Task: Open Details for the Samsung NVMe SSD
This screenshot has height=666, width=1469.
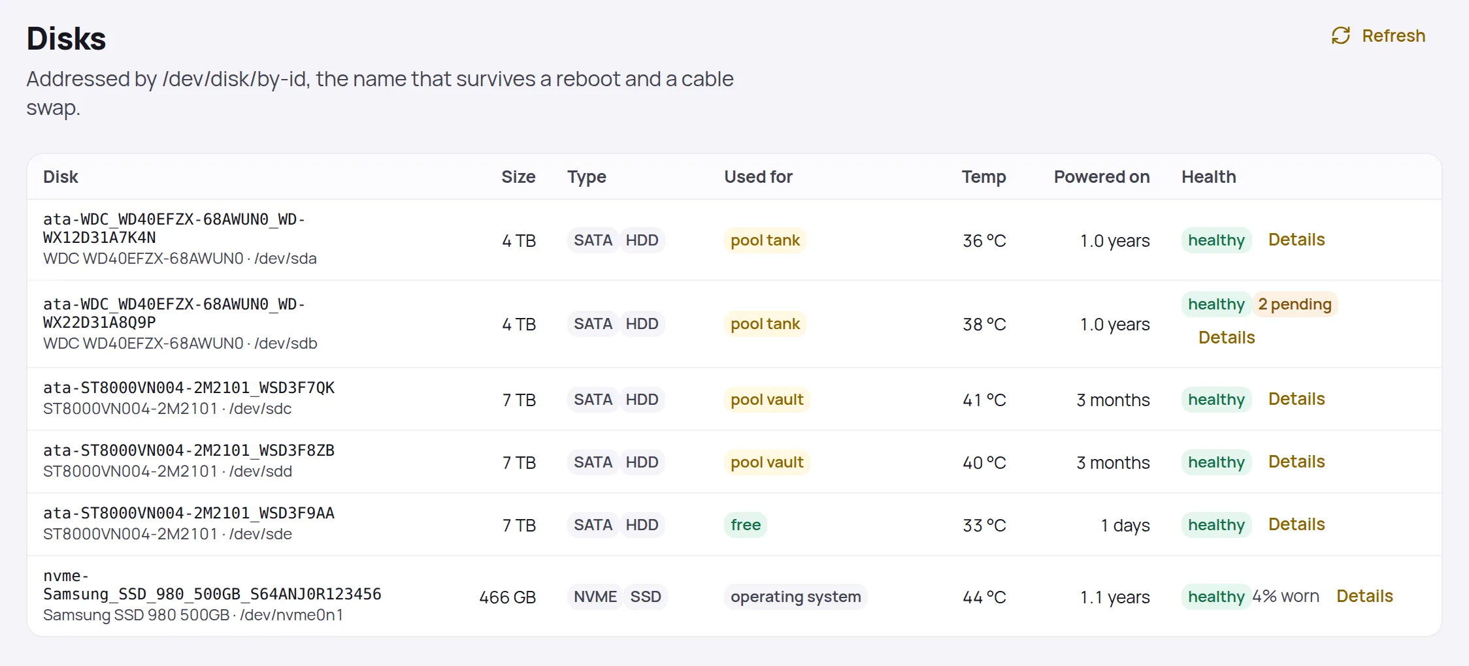Action: [1364, 596]
